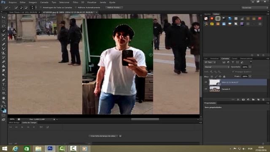This screenshot has height=152, width=270.
Task: Switch to the Canais tab
Action: (x=235, y=59)
